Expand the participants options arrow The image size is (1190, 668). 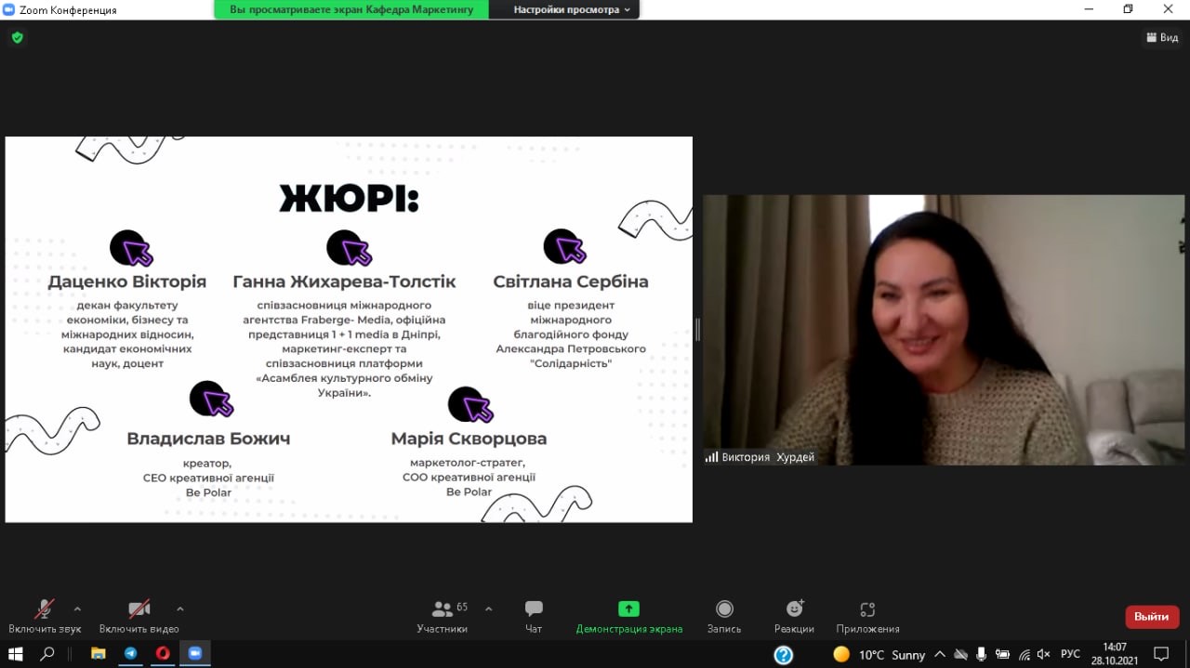(489, 609)
